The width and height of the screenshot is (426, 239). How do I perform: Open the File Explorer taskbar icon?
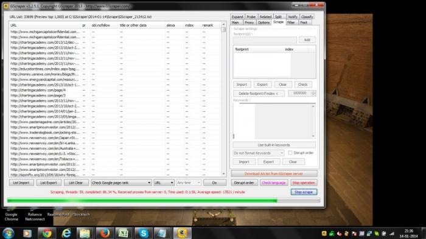(x=85, y=233)
